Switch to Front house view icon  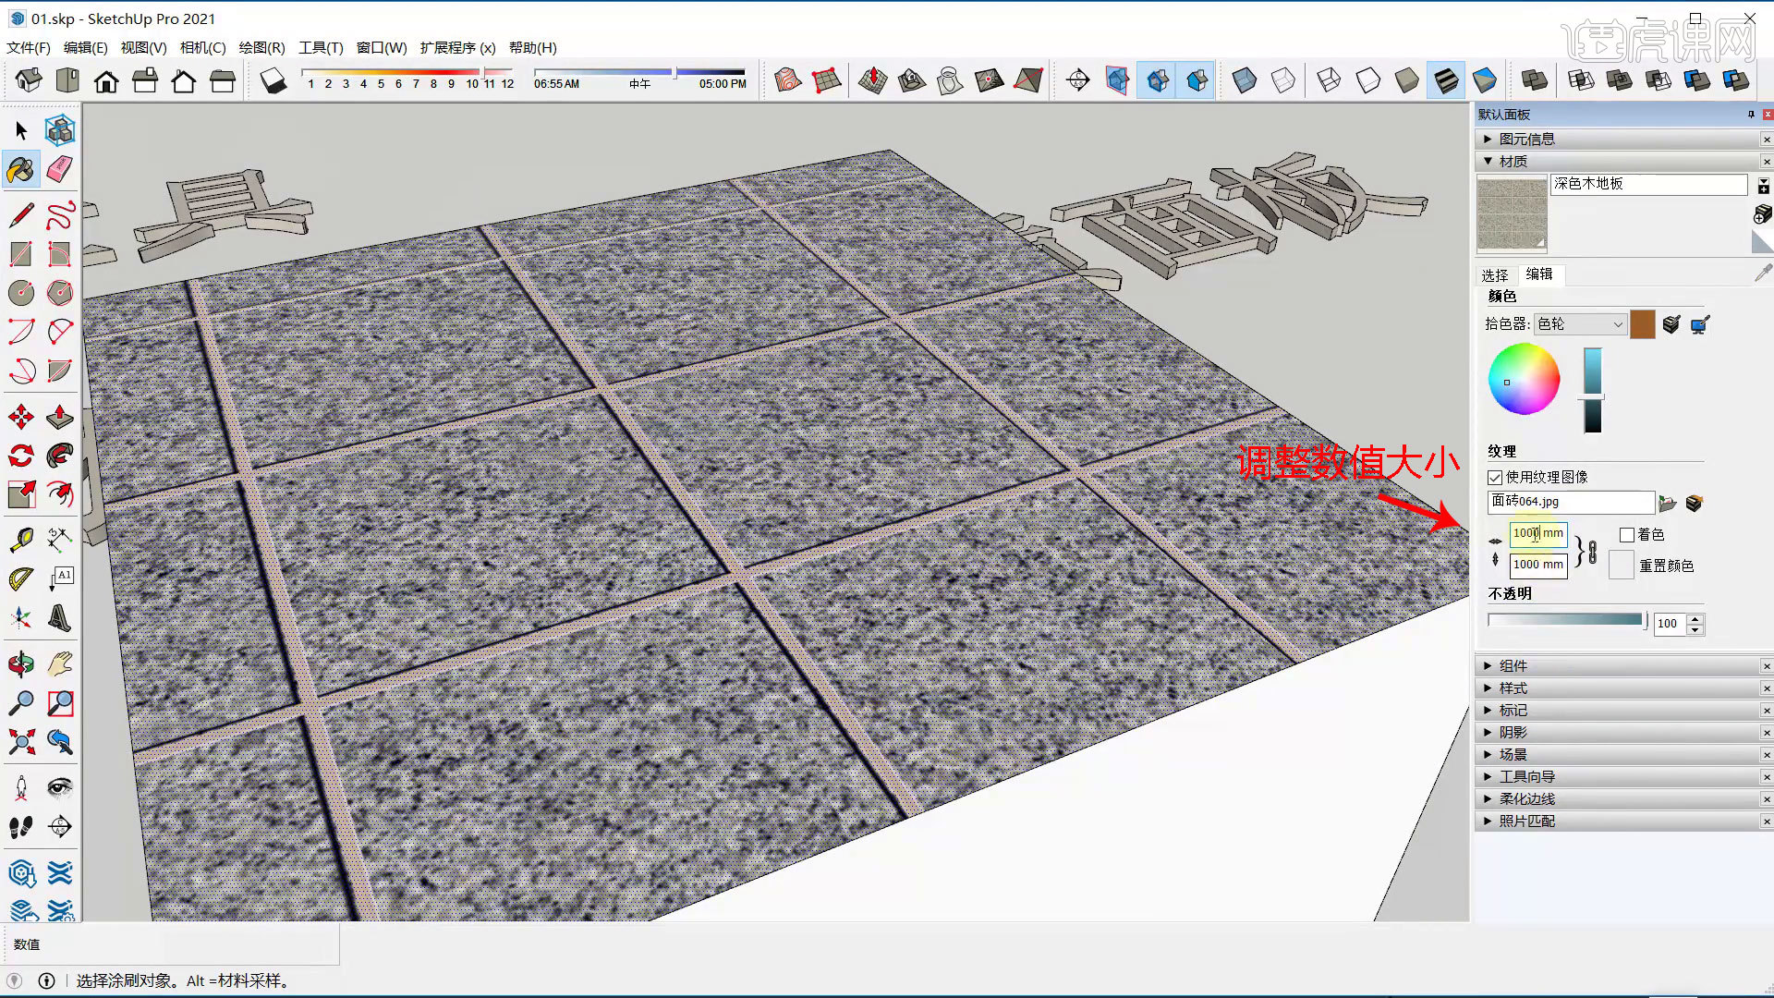[106, 81]
